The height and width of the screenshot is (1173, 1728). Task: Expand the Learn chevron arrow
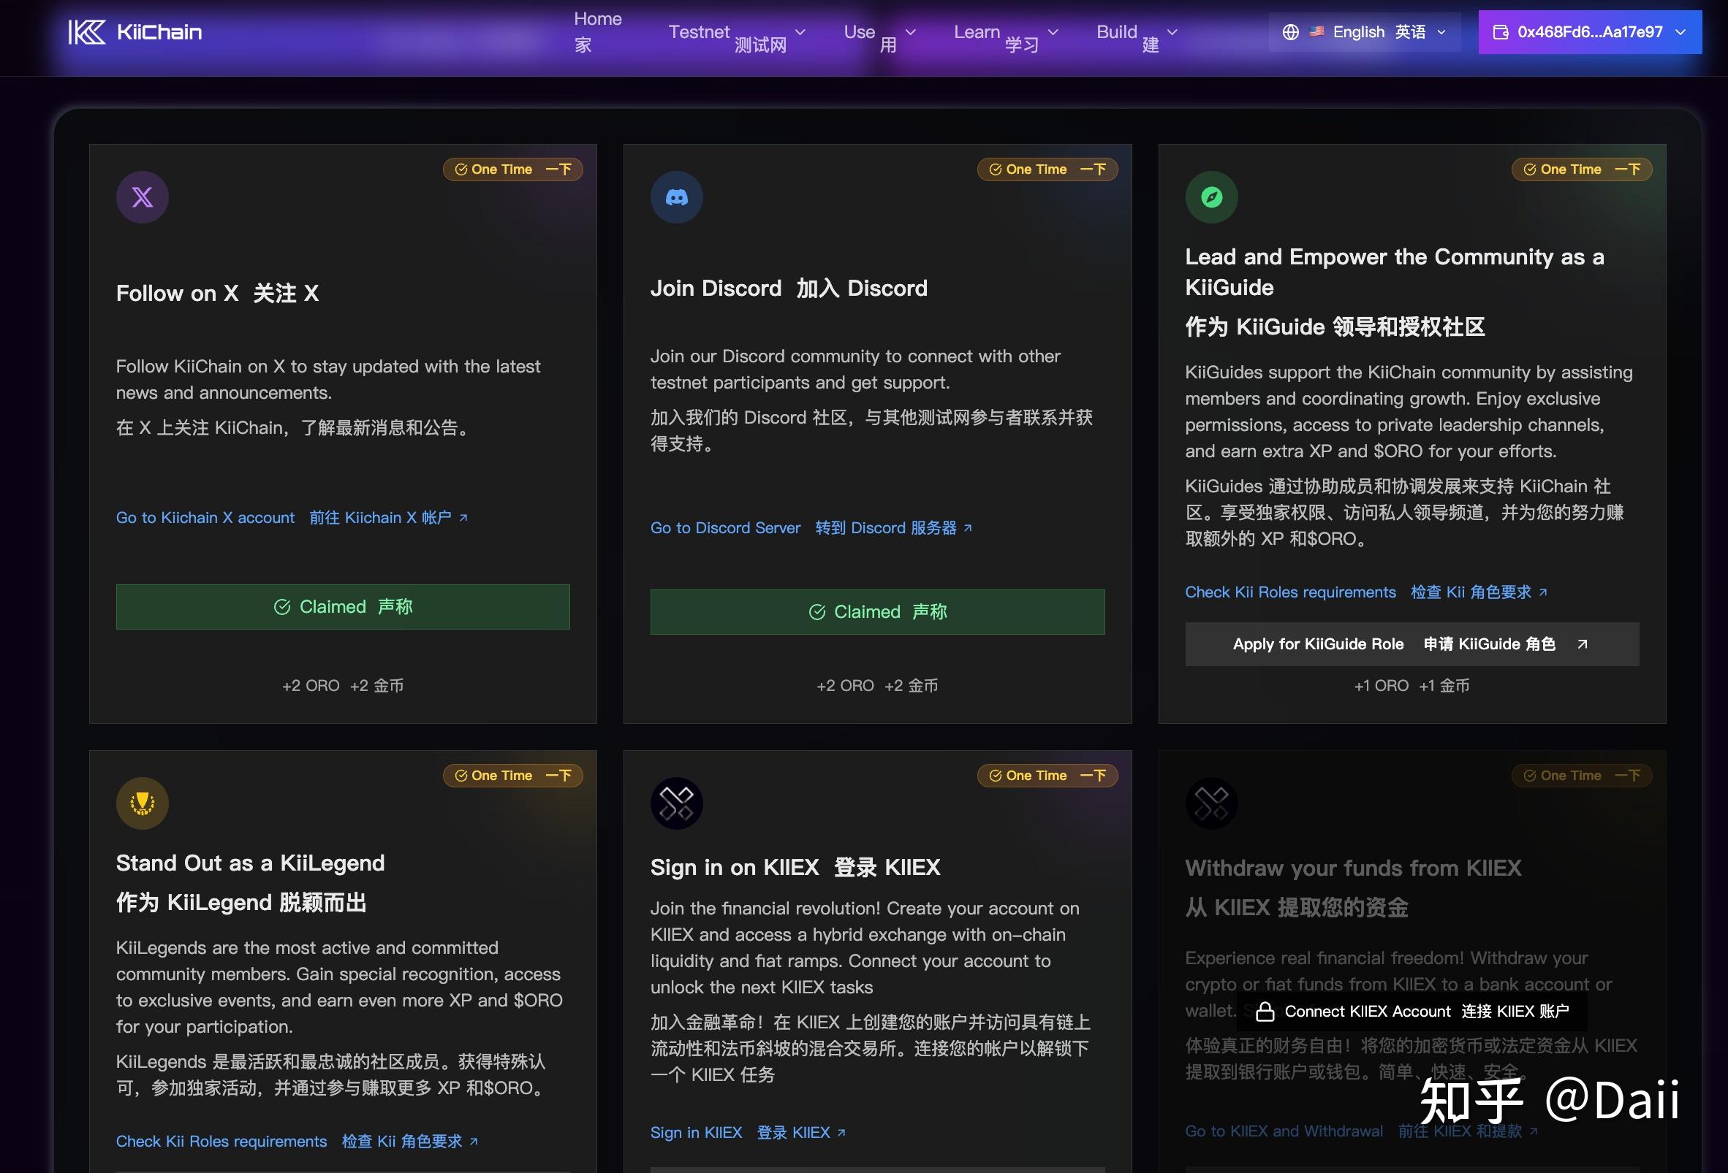1053,32
